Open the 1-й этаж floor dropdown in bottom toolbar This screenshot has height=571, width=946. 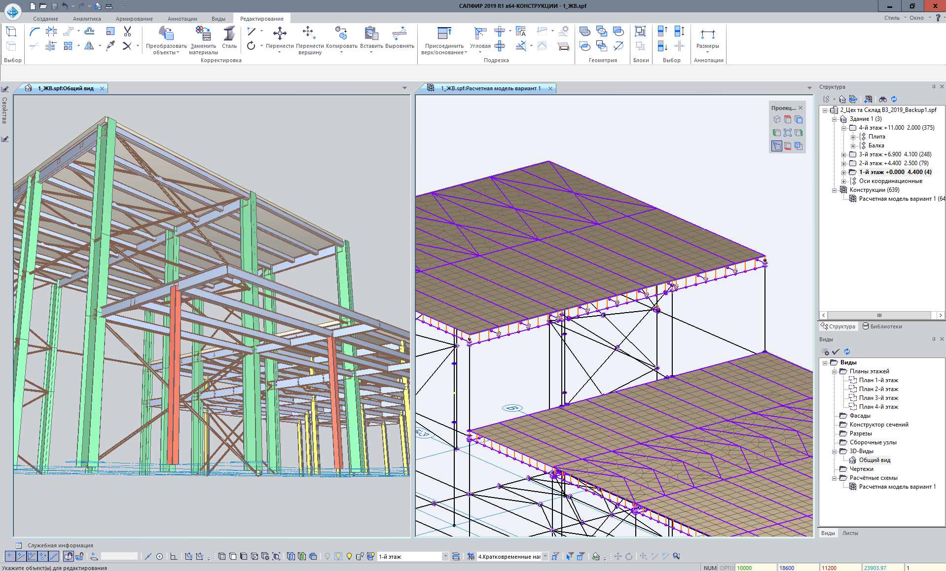445,556
